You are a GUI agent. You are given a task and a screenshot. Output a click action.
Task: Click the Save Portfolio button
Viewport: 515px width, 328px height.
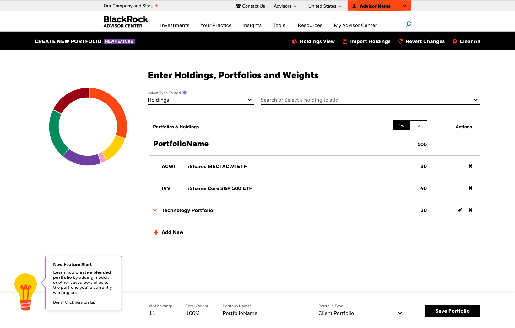pos(452,311)
